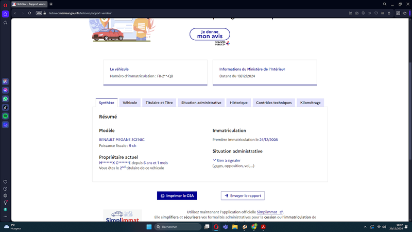This screenshot has height=232, width=412.
Task: Click the Envoyer le rapport button
Action: pyautogui.click(x=243, y=196)
